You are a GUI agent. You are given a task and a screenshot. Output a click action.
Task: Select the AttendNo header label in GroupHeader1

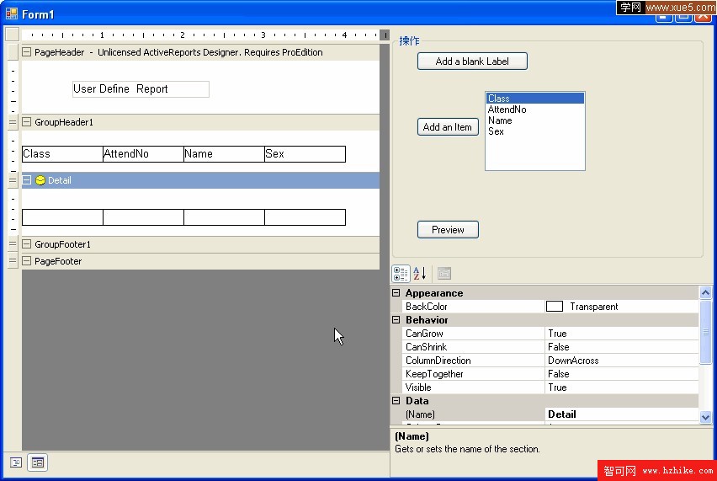point(143,154)
